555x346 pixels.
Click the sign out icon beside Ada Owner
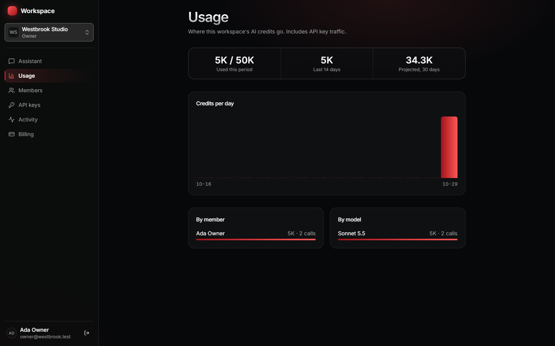pyautogui.click(x=87, y=333)
